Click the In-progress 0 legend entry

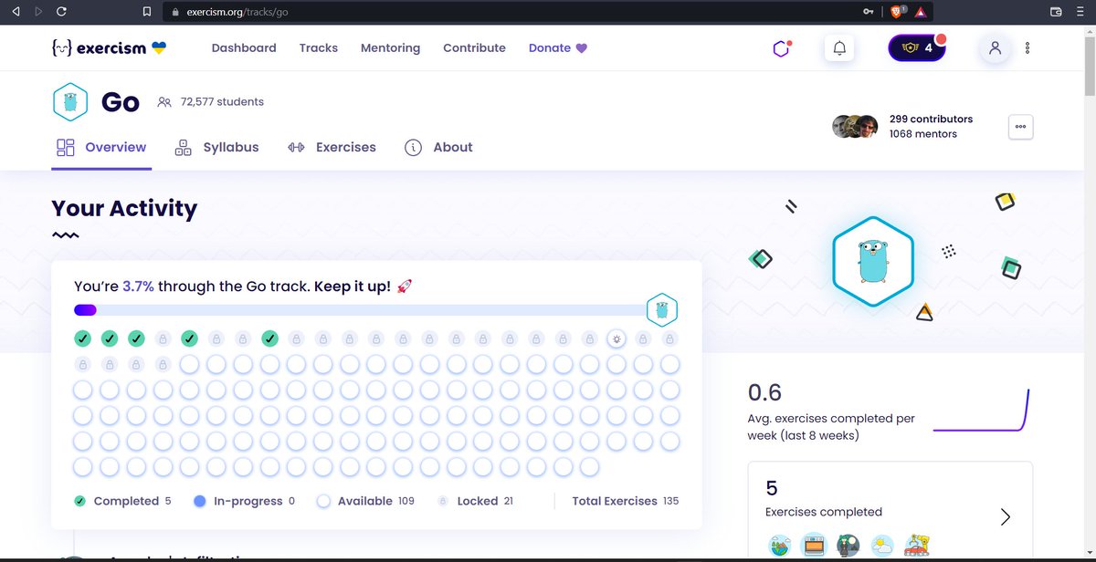click(x=244, y=501)
